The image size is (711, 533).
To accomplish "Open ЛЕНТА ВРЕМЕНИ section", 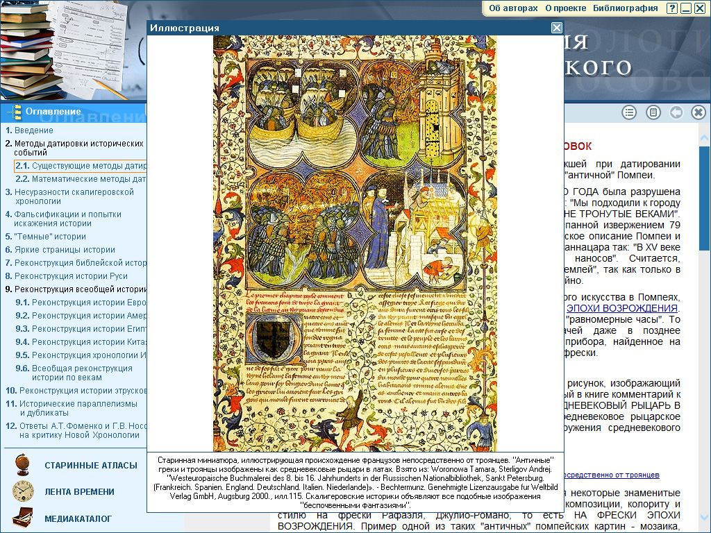I will [x=79, y=492].
